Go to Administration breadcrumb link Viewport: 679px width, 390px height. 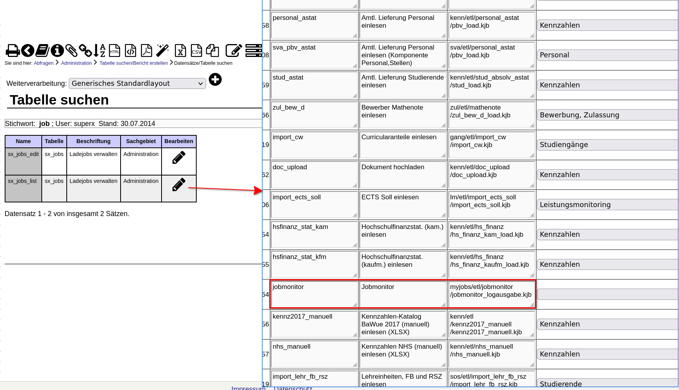tap(76, 63)
